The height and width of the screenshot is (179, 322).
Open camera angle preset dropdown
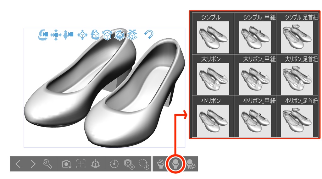(66, 164)
